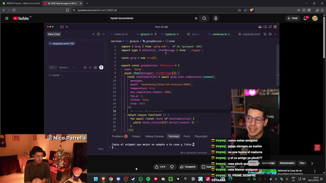Open the YouTube hamburger guide menu
326x183 pixels.
(x=7, y=18)
